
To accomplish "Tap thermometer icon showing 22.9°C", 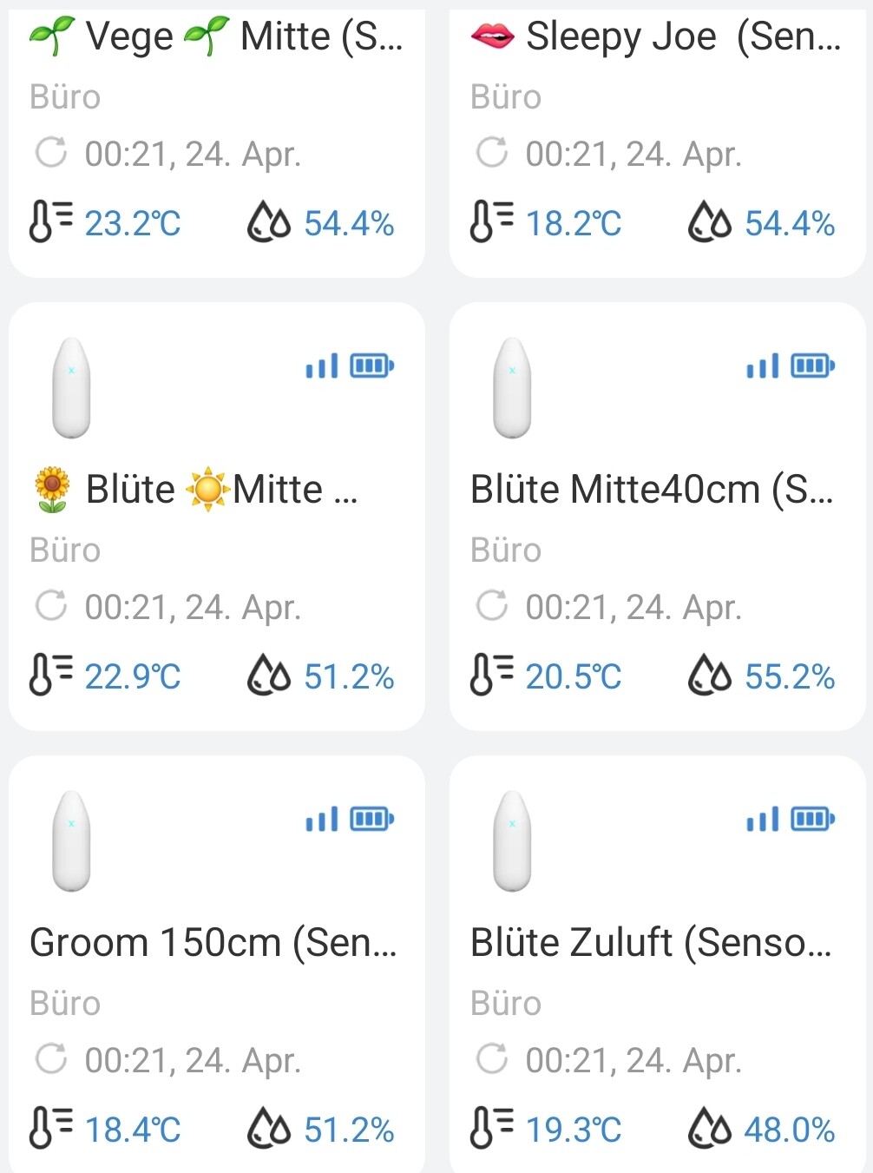I will point(50,675).
